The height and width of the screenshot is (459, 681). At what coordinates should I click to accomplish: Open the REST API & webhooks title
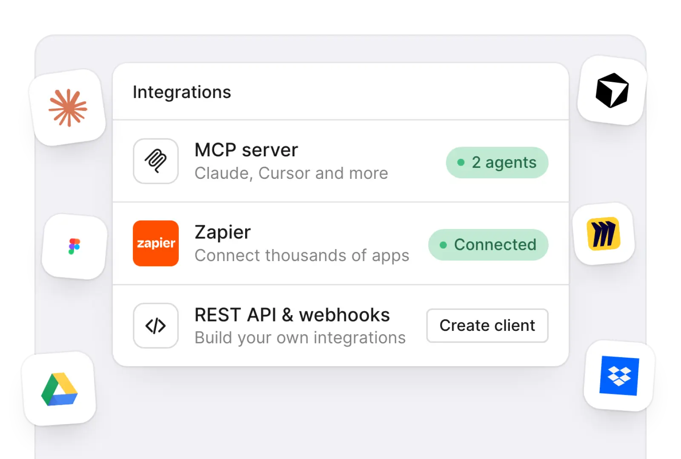(292, 315)
